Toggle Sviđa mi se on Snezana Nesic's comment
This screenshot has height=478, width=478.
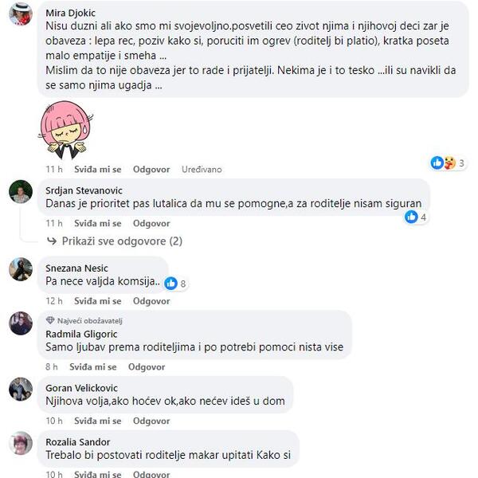97,301
